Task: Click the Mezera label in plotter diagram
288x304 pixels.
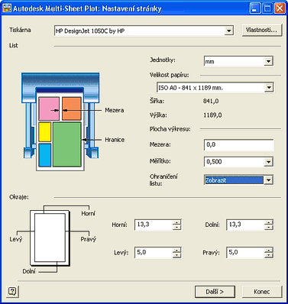Action: coord(115,110)
